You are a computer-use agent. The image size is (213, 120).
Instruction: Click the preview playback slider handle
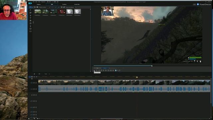point(152,66)
